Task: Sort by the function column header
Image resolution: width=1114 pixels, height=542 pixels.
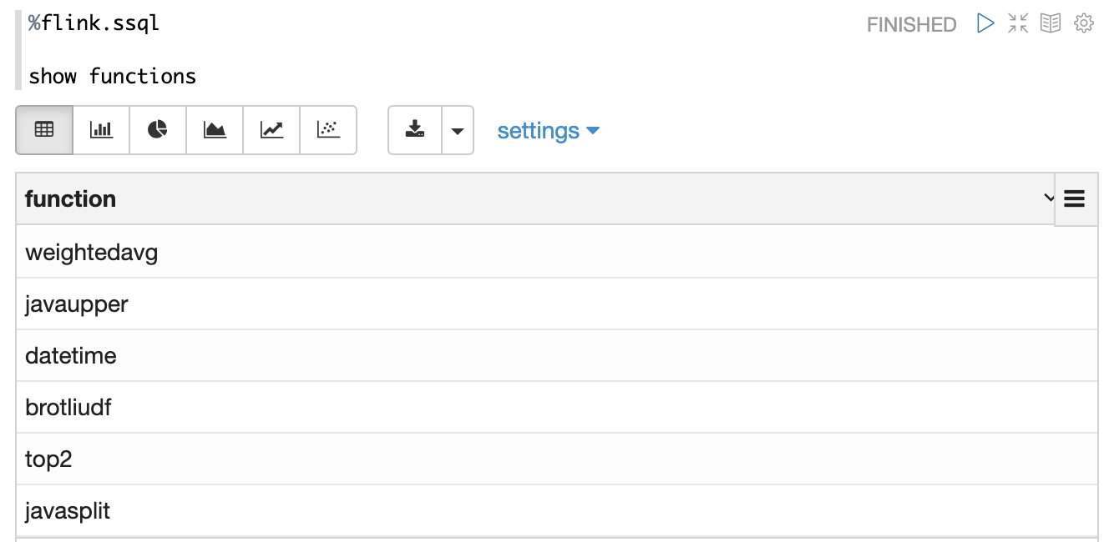Action: [71, 199]
